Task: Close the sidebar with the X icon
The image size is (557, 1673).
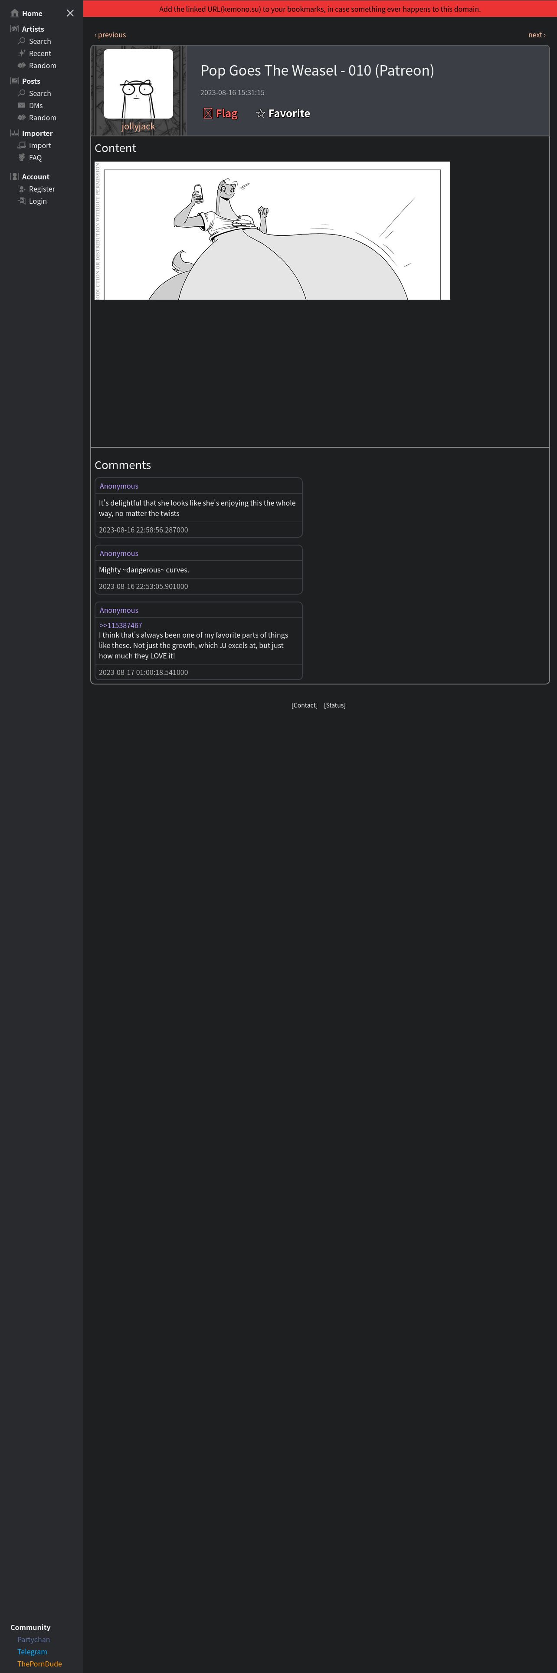Action: click(70, 13)
